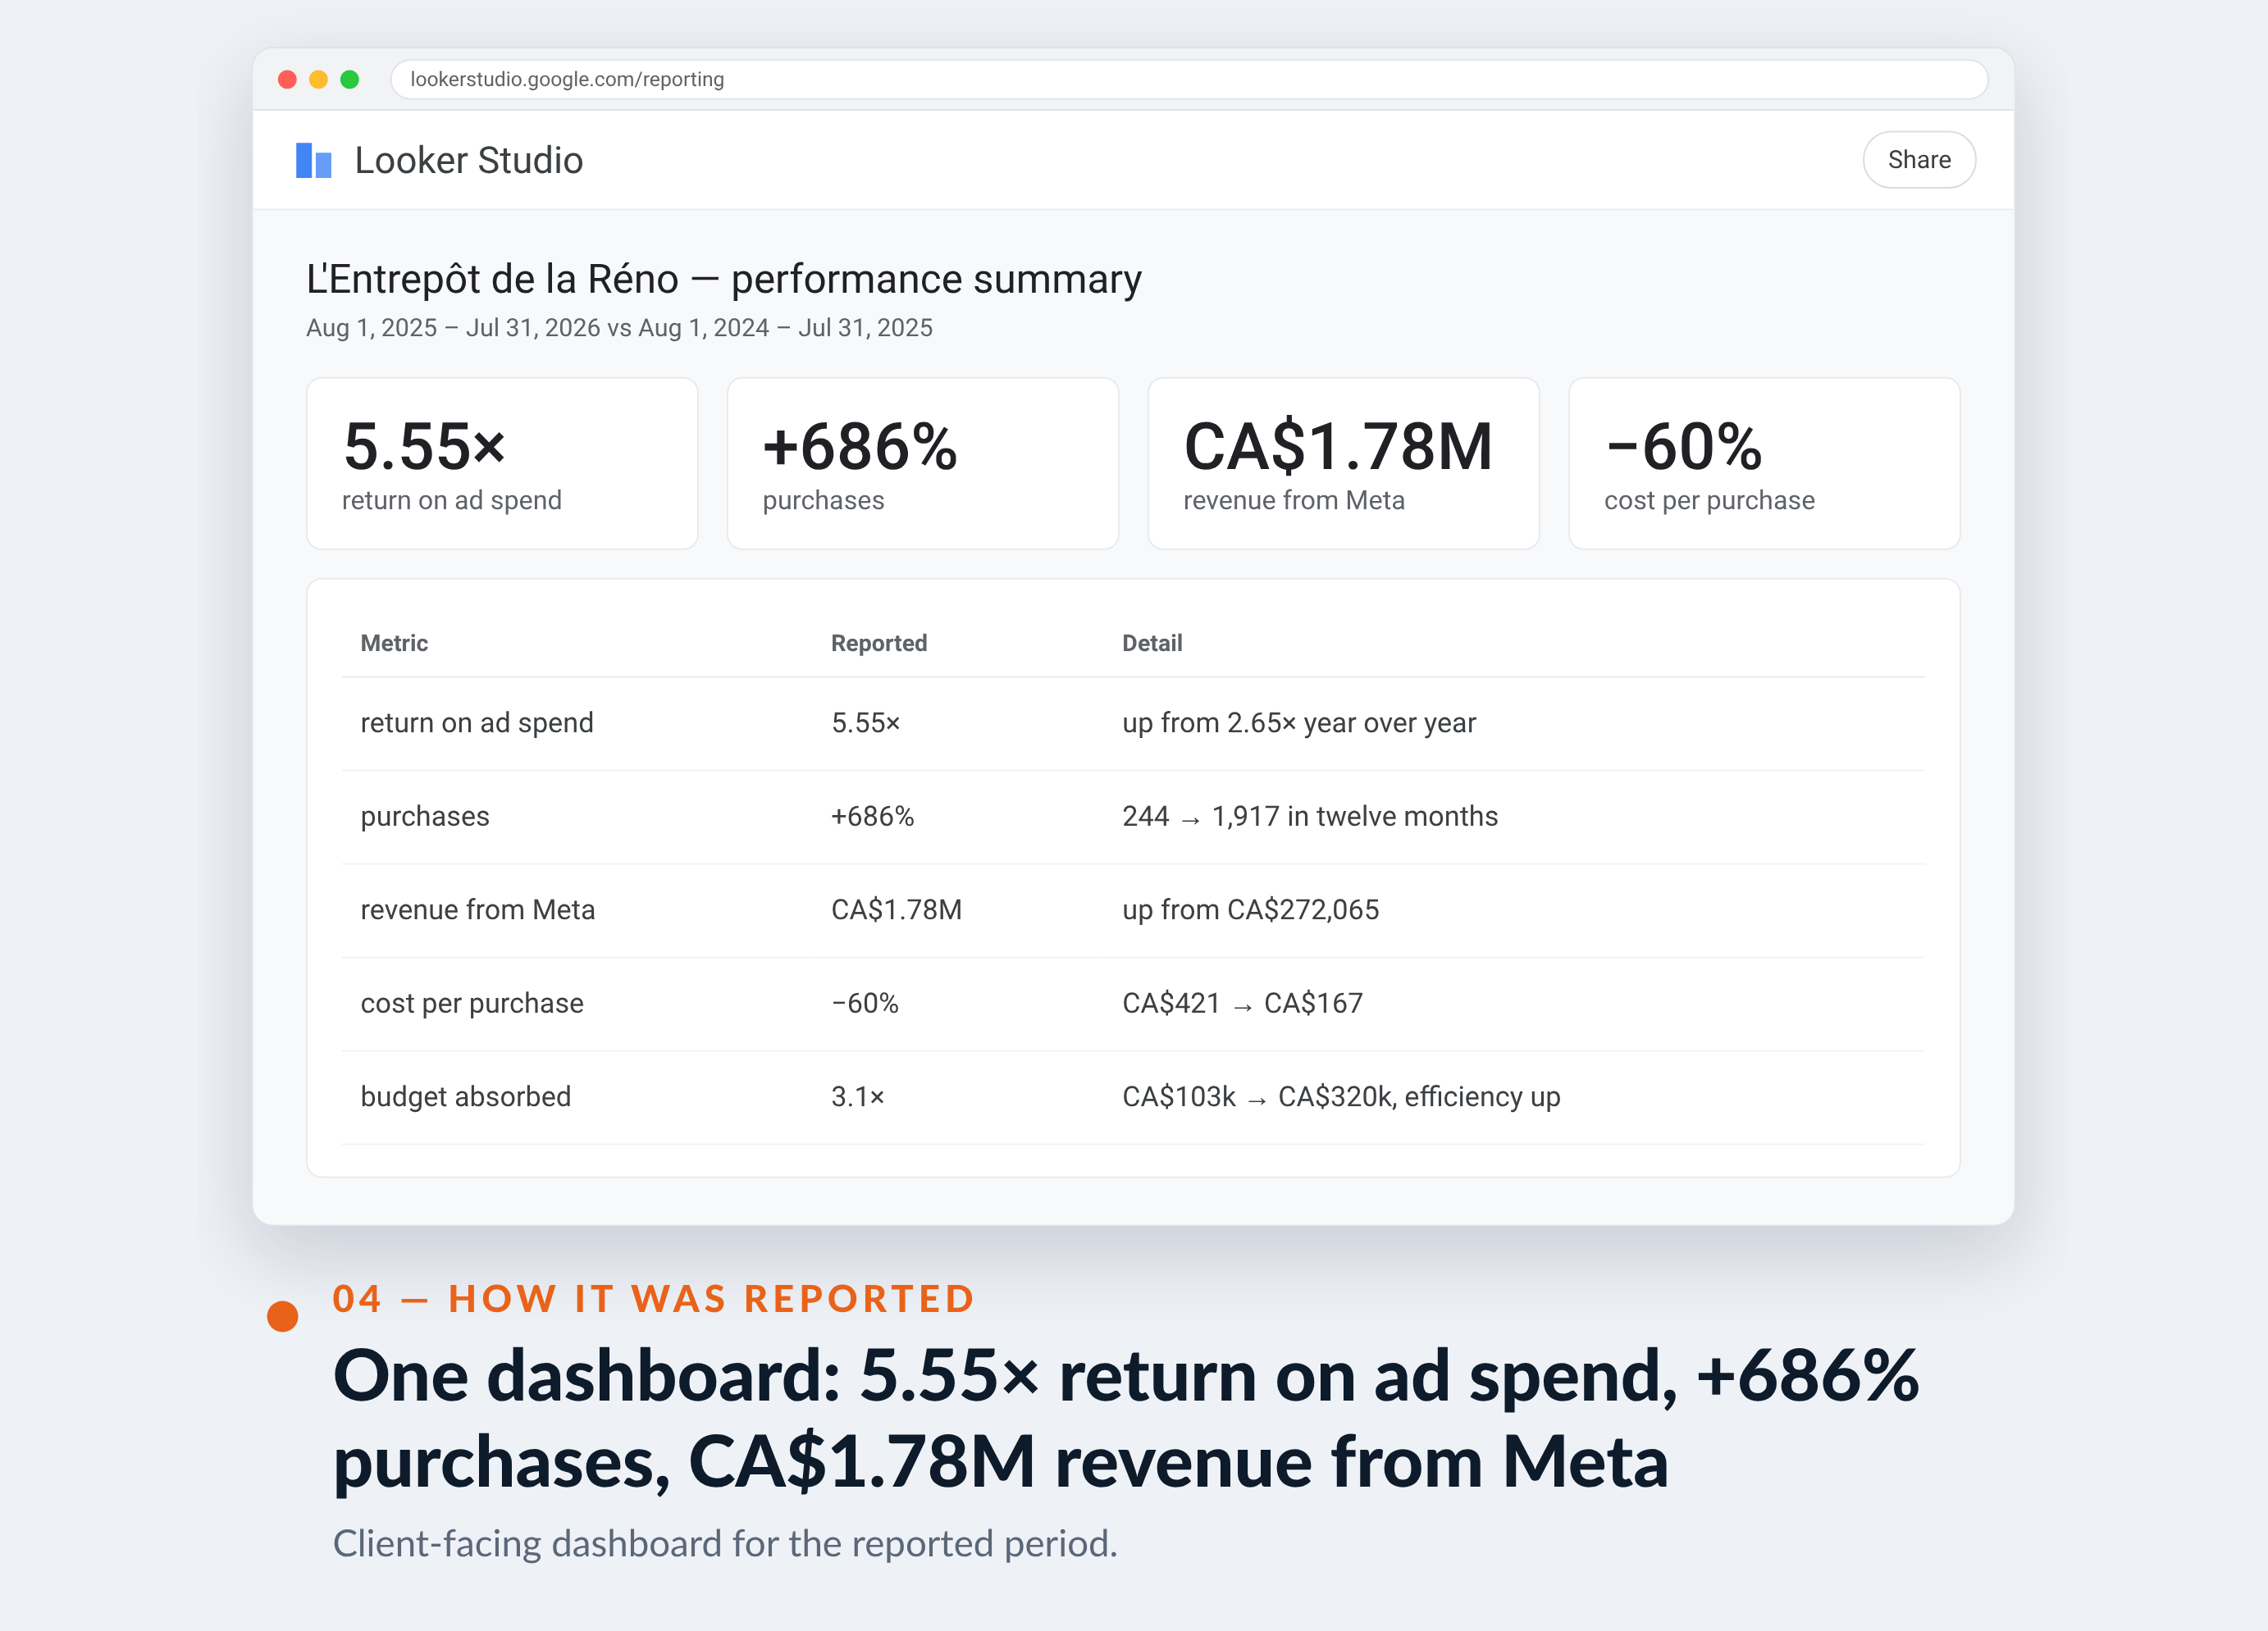Screen dimensions: 2268x1631
Task: Select the 'purchases' table row label
Action: pos(425,817)
